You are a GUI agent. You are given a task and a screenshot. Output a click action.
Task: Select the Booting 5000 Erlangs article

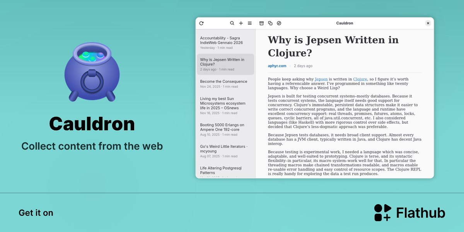pos(225,130)
